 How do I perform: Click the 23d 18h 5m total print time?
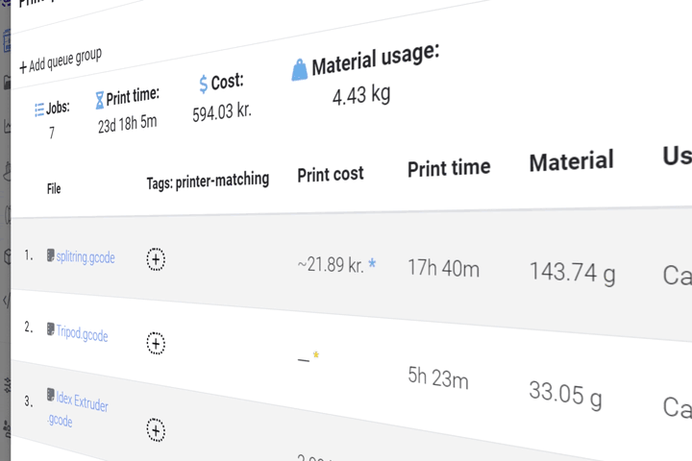[x=127, y=124]
